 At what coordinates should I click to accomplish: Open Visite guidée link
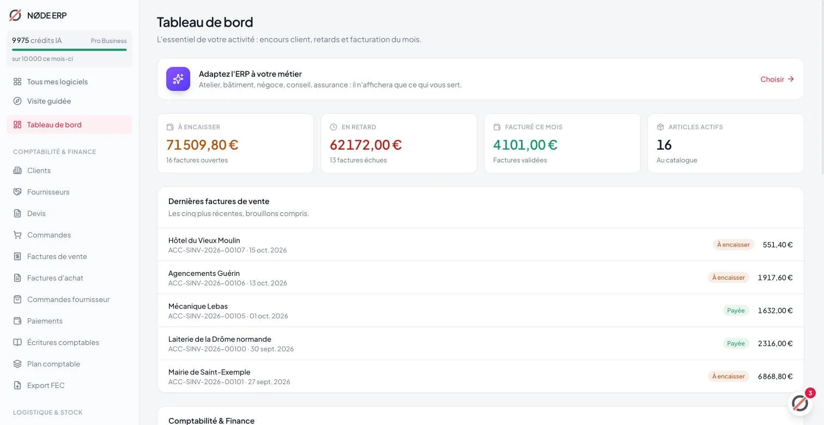(x=69, y=101)
